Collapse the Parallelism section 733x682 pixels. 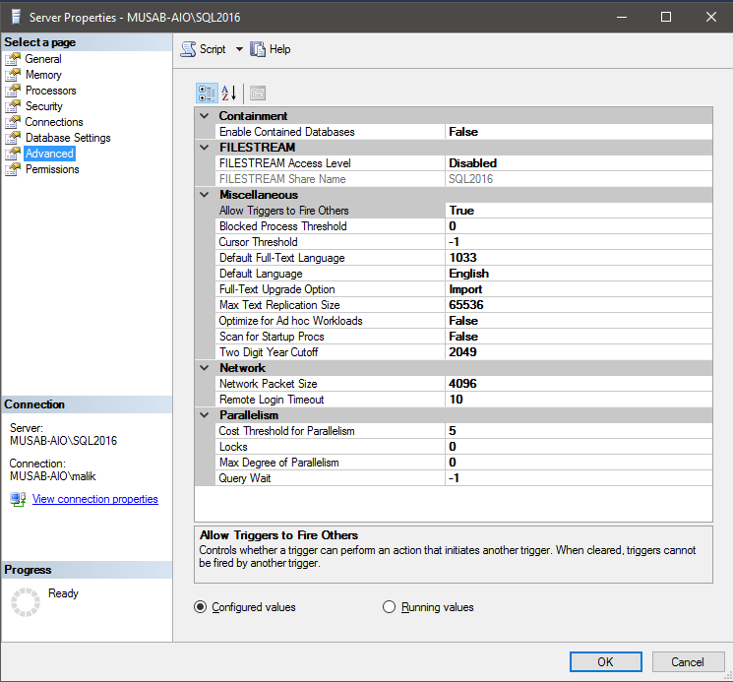(x=205, y=415)
